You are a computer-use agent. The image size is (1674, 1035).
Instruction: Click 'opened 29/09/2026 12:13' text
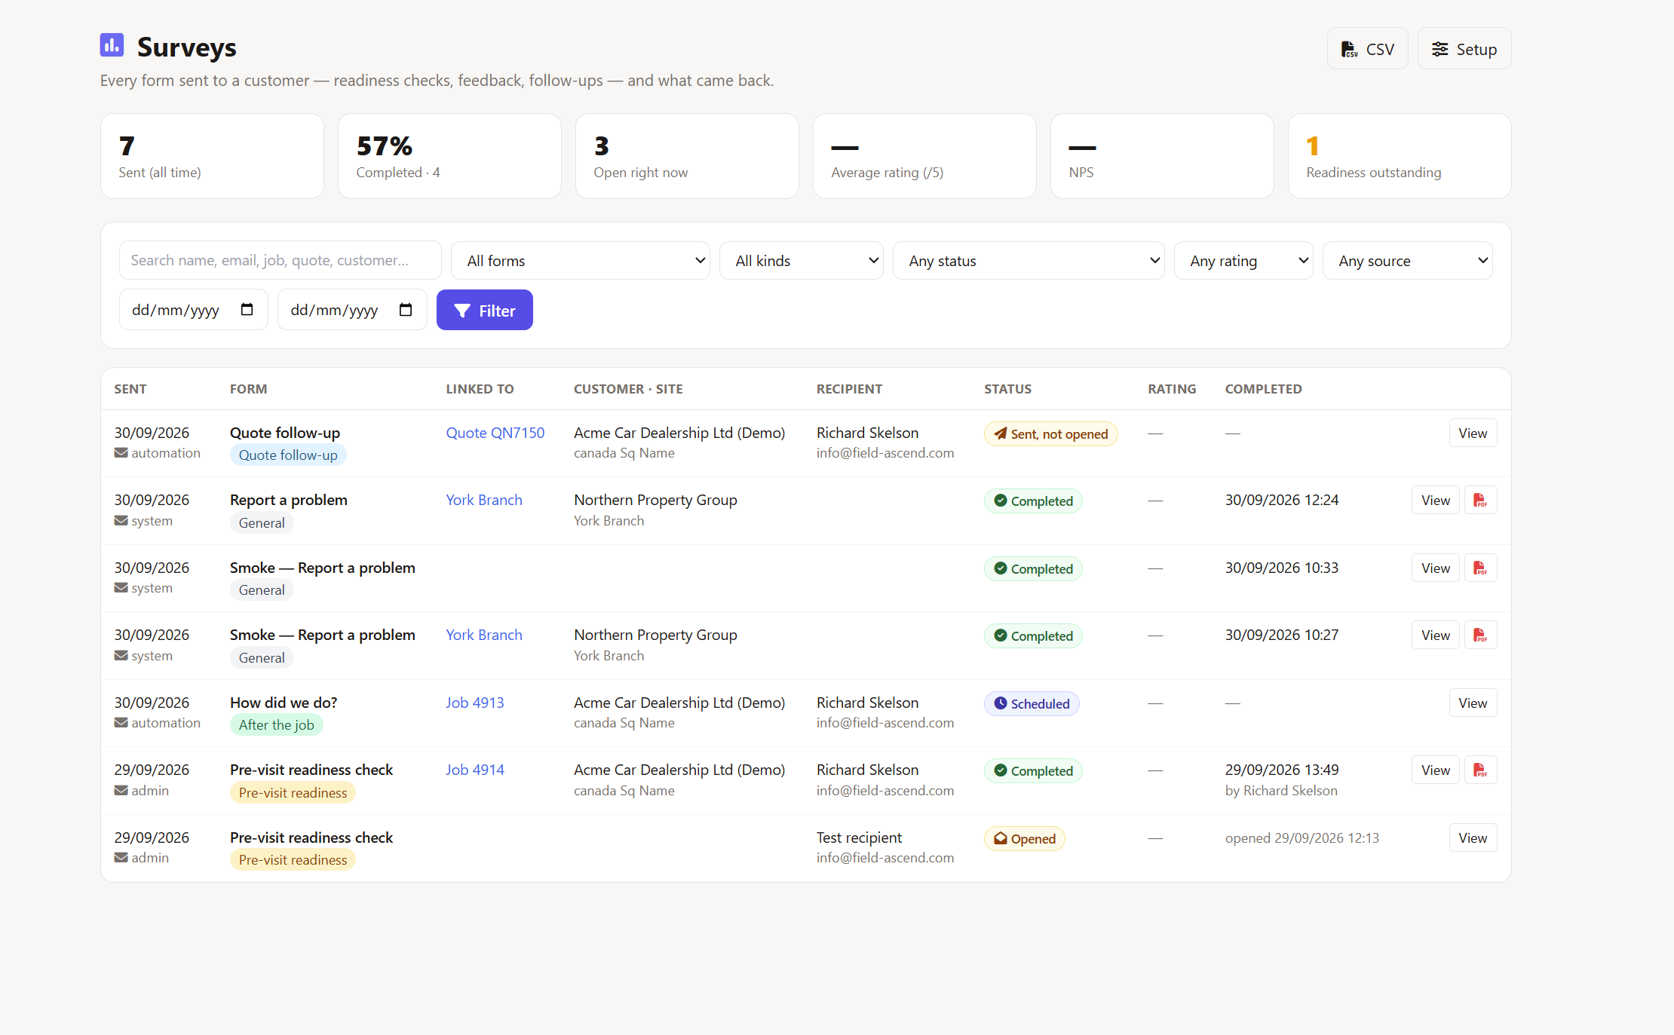(x=1302, y=837)
